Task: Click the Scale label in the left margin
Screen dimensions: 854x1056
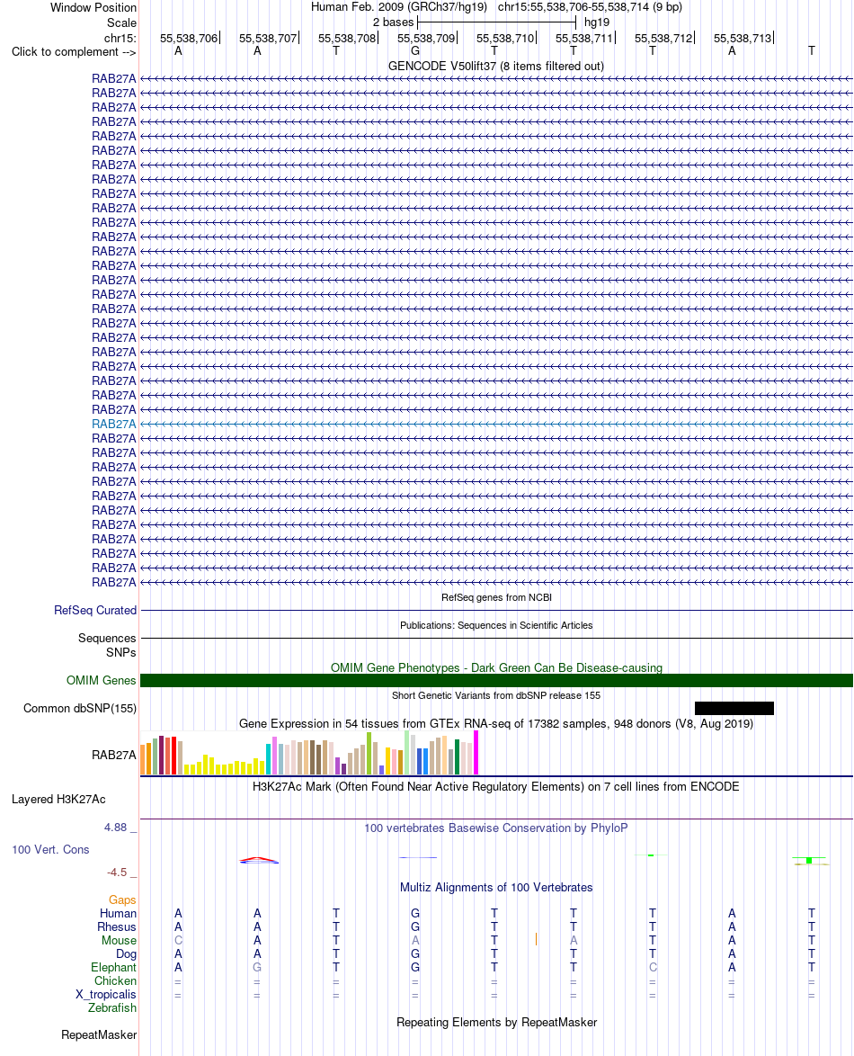Action: [121, 22]
